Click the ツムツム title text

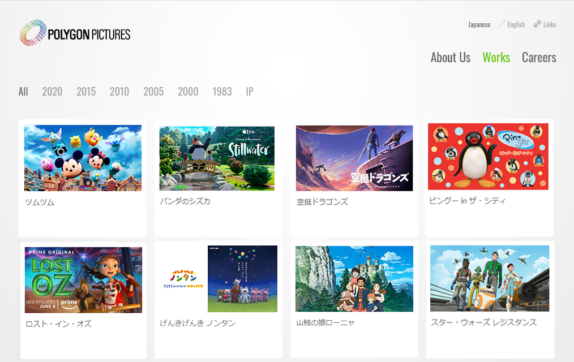click(x=40, y=202)
